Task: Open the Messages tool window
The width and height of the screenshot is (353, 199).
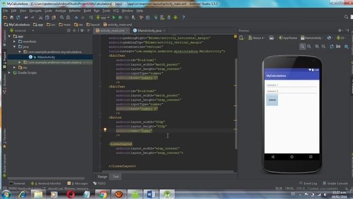Action: pyautogui.click(x=78, y=184)
